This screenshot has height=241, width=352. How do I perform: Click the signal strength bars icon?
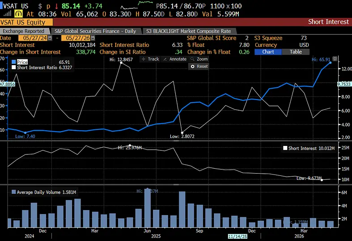click(7, 14)
